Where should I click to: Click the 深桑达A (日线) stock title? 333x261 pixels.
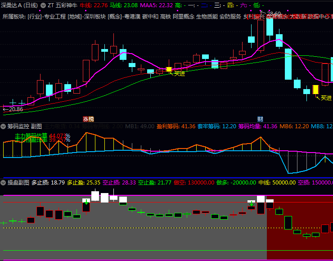20,5
